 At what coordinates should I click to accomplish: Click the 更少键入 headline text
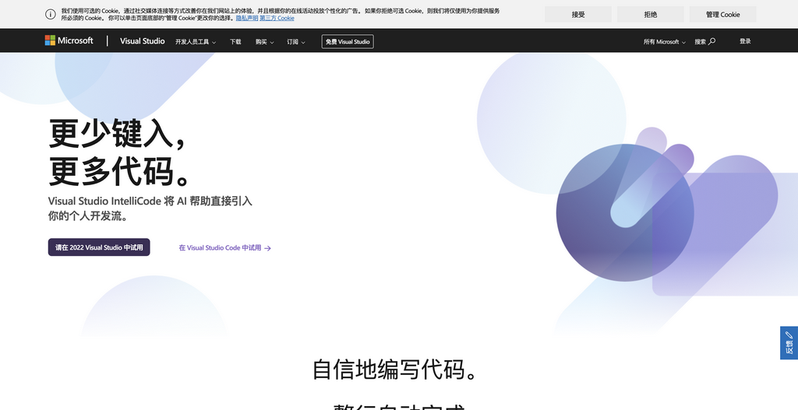point(117,133)
